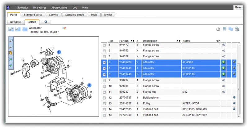Open the Abbreviations menu
The width and height of the screenshot is (248, 128).
(59, 8)
